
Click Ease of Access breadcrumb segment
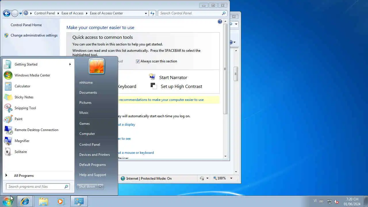72,13
